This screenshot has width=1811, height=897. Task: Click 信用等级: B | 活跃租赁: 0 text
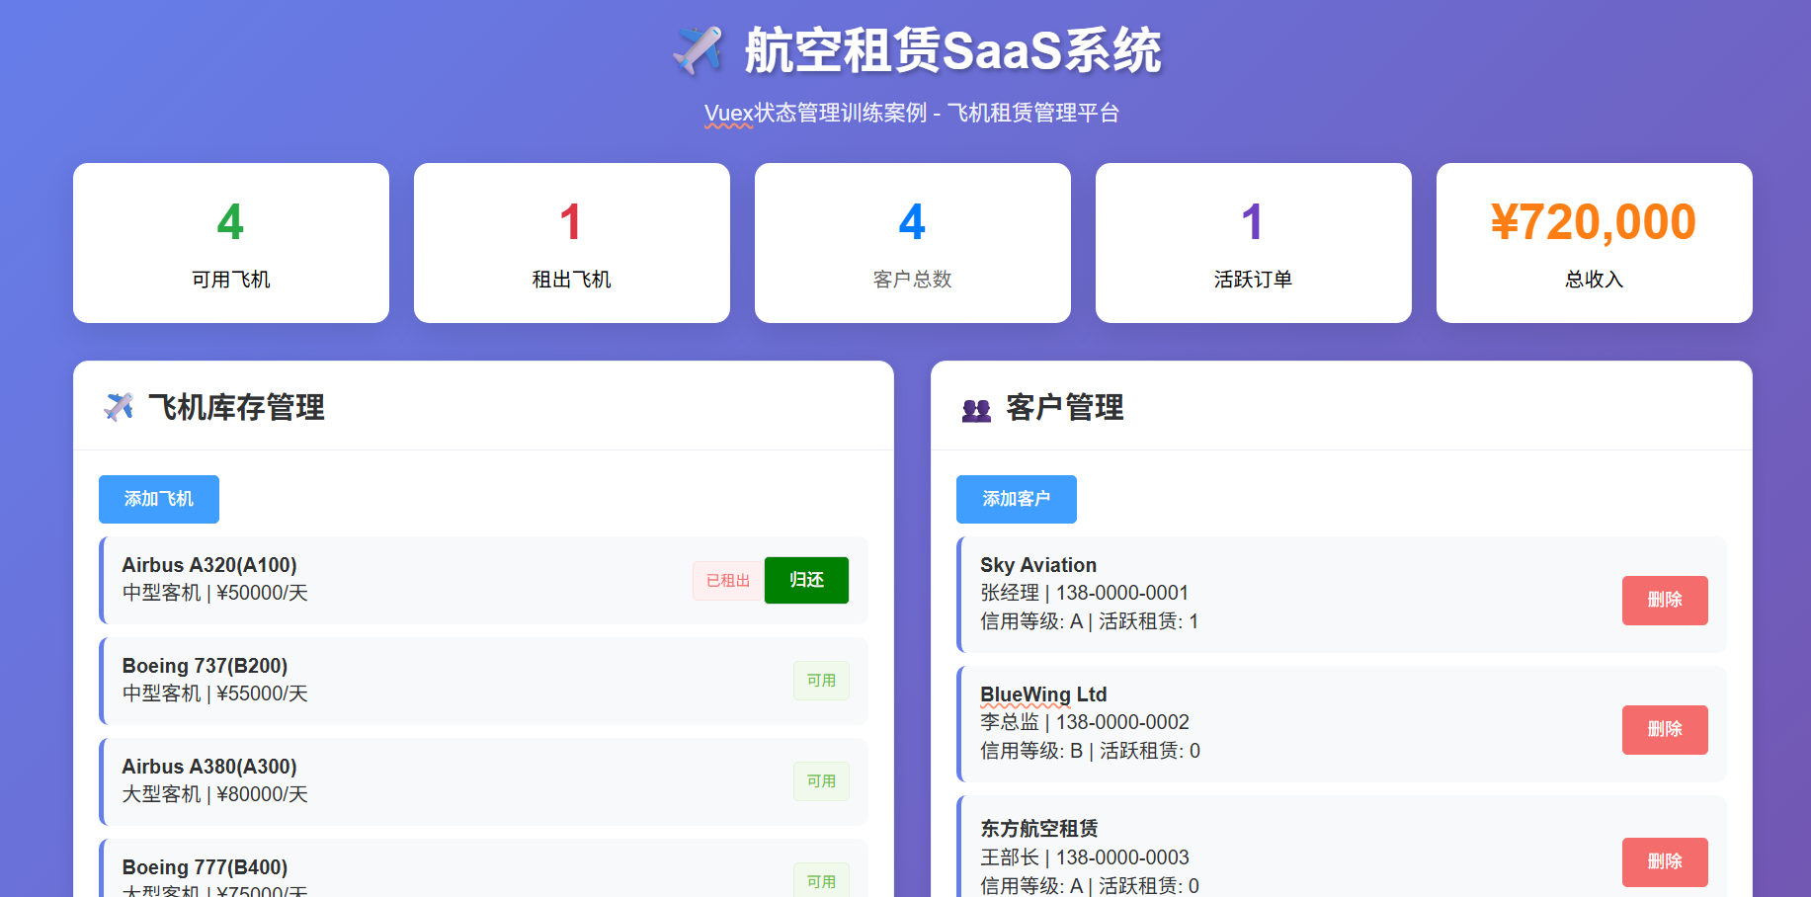click(1091, 751)
